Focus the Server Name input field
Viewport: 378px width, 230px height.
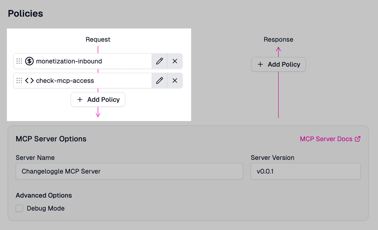[129, 171]
